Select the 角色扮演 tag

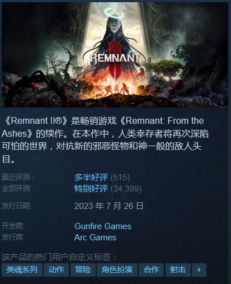(x=117, y=270)
